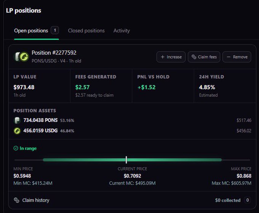The image size is (259, 213).
Task: Click PNL vs hold +$1.52
Action: [147, 87]
